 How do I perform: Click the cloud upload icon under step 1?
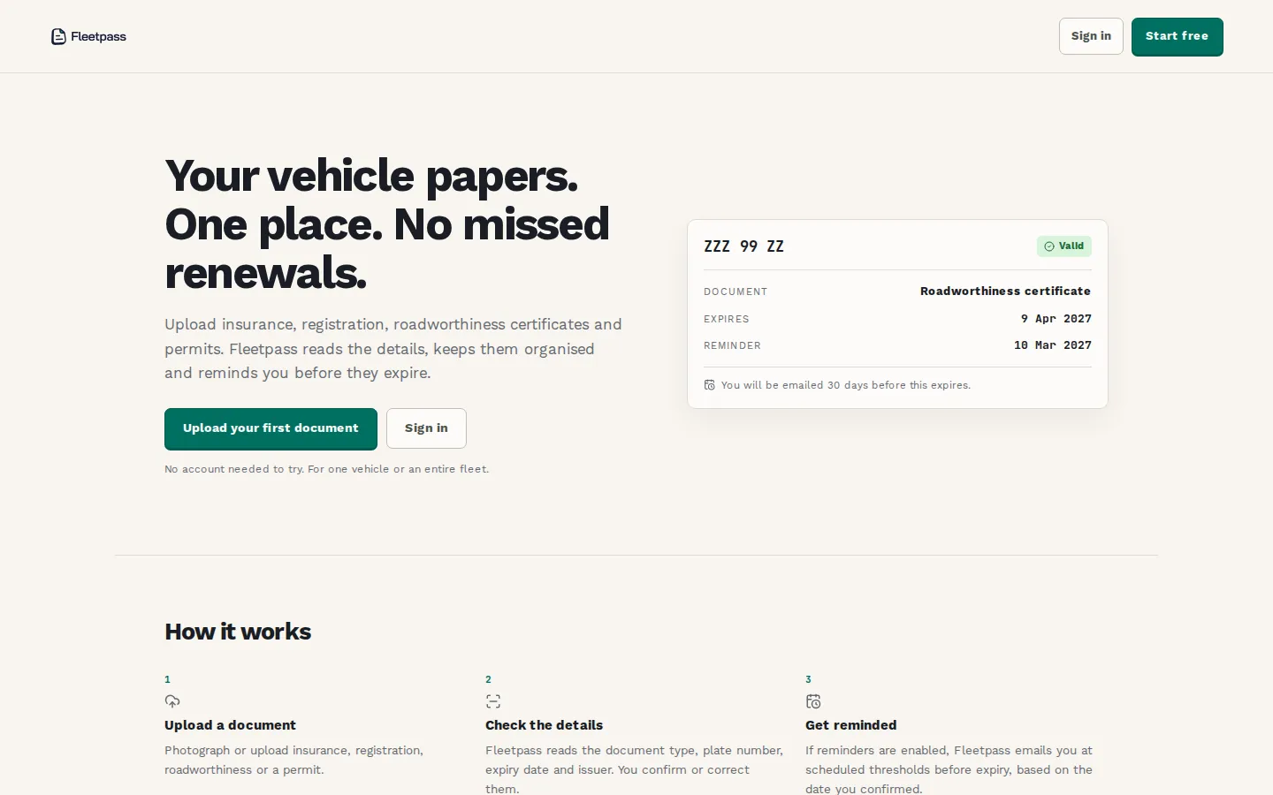[172, 701]
